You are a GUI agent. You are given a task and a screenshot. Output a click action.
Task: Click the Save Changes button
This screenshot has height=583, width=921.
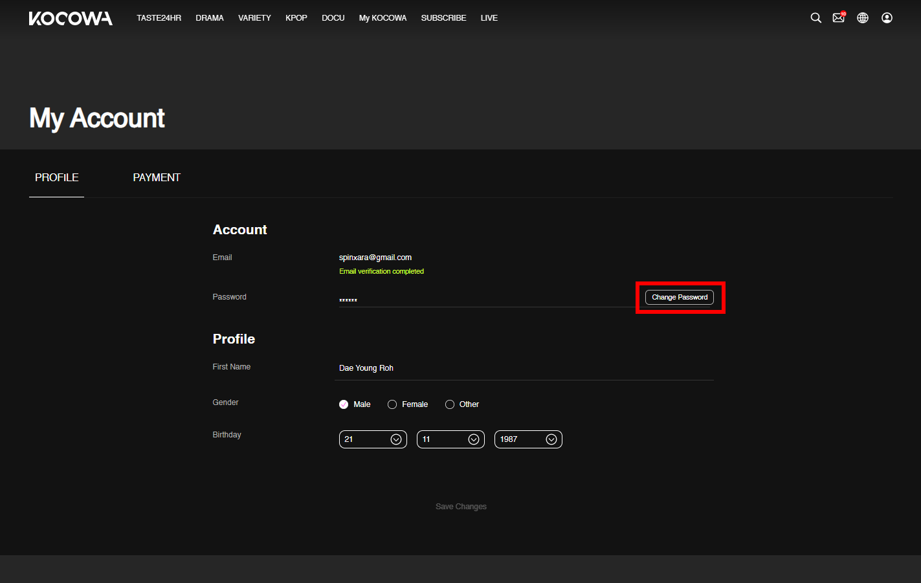[x=461, y=507]
